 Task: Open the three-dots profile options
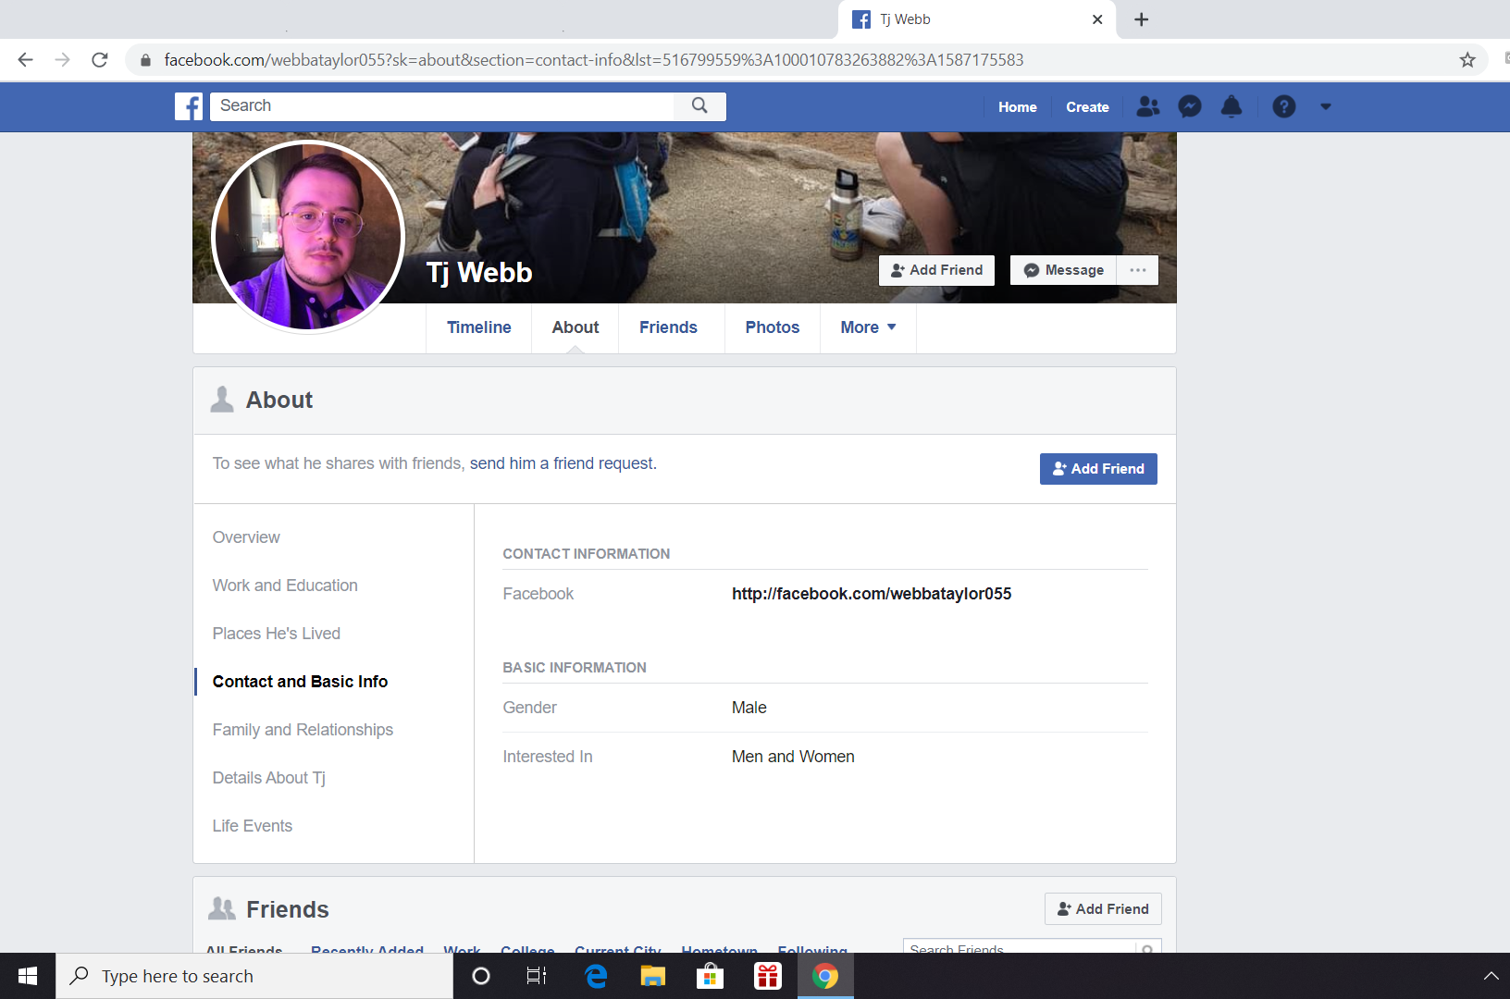1138,270
